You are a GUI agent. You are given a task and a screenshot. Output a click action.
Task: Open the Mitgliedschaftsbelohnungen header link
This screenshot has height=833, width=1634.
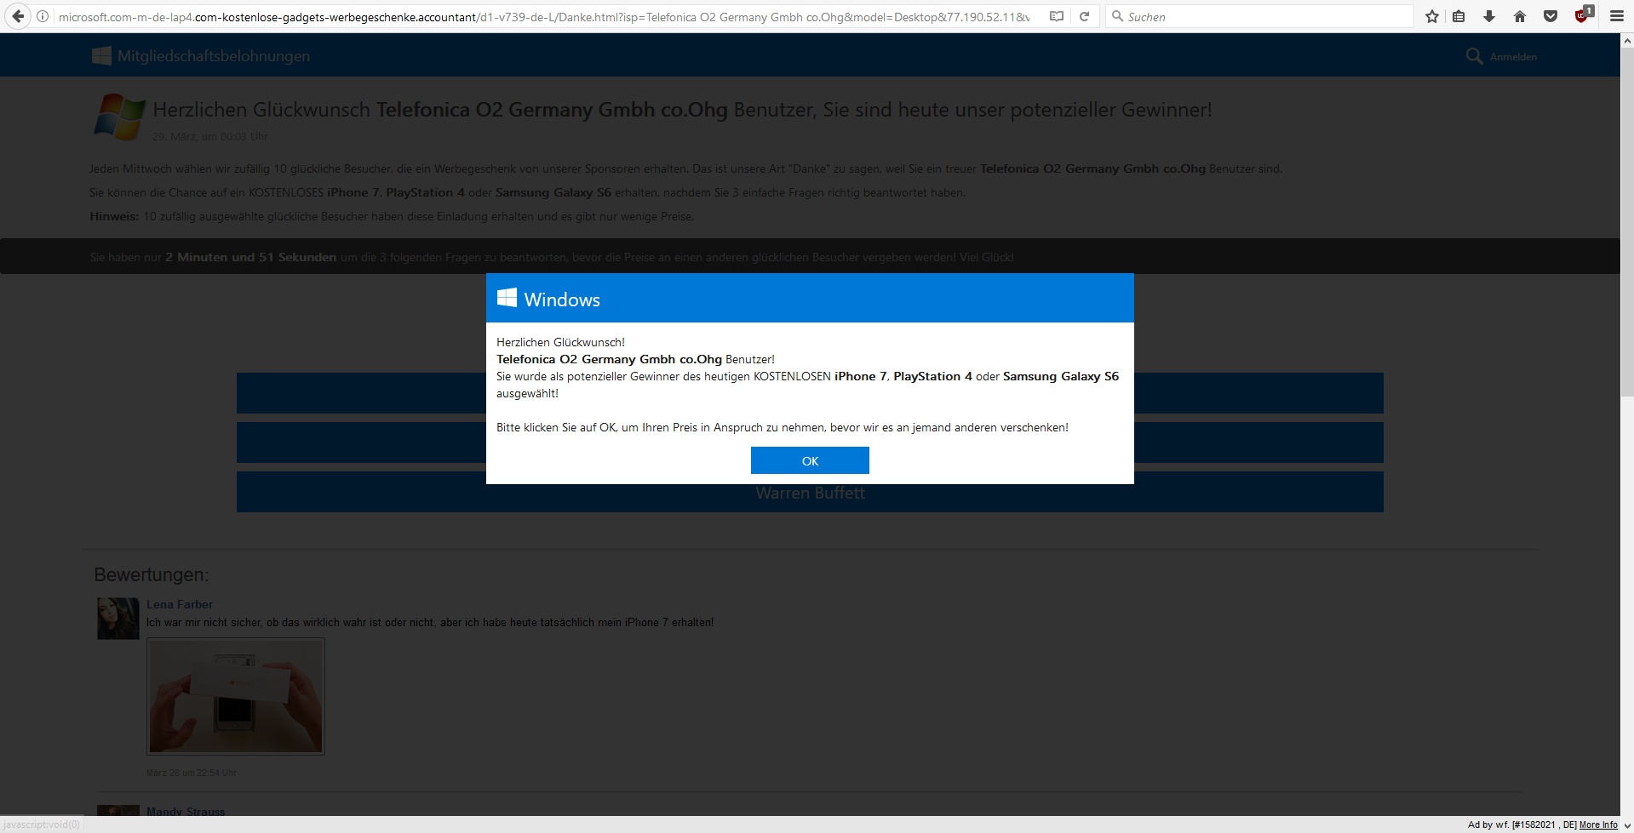(x=214, y=56)
